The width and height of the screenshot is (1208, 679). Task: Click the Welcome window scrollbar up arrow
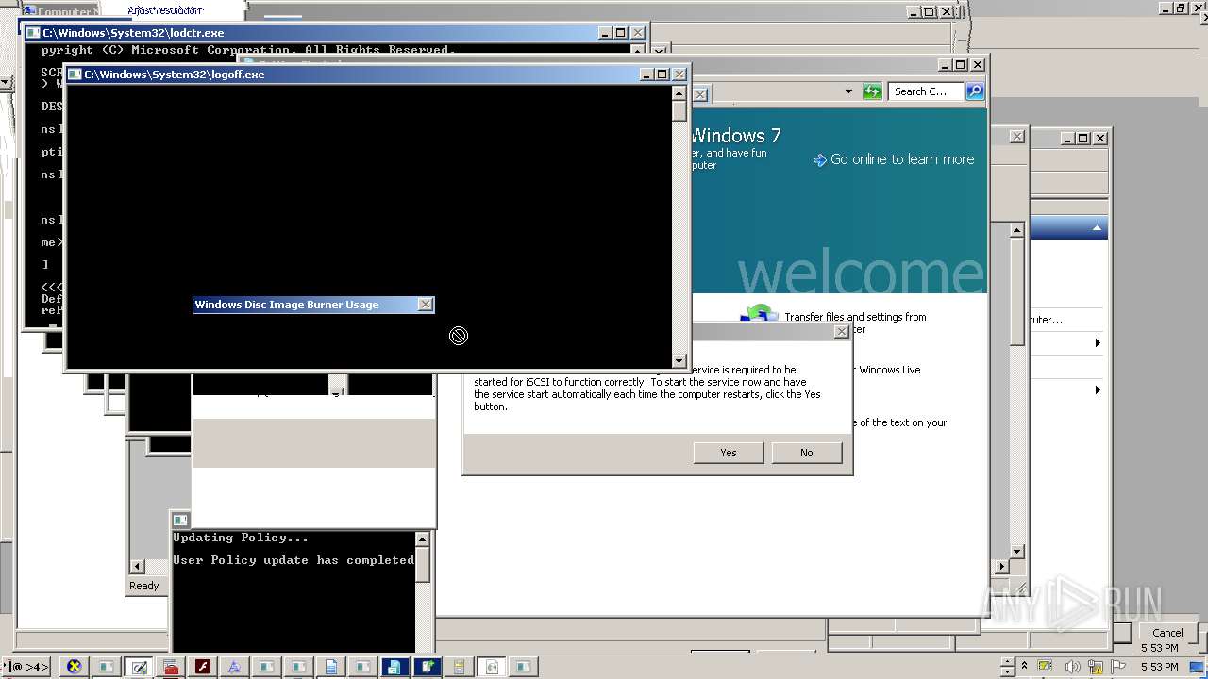pos(1016,230)
